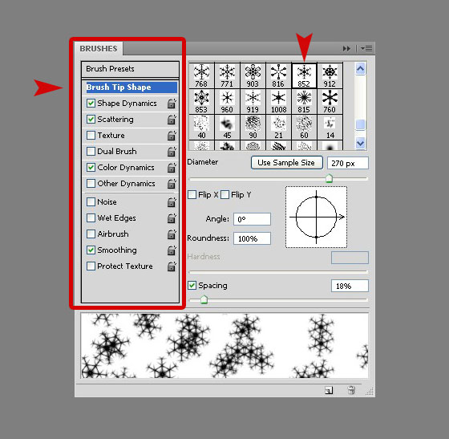The width and height of the screenshot is (449, 439).
Task: Toggle the Smoothing lock icon
Action: point(172,250)
